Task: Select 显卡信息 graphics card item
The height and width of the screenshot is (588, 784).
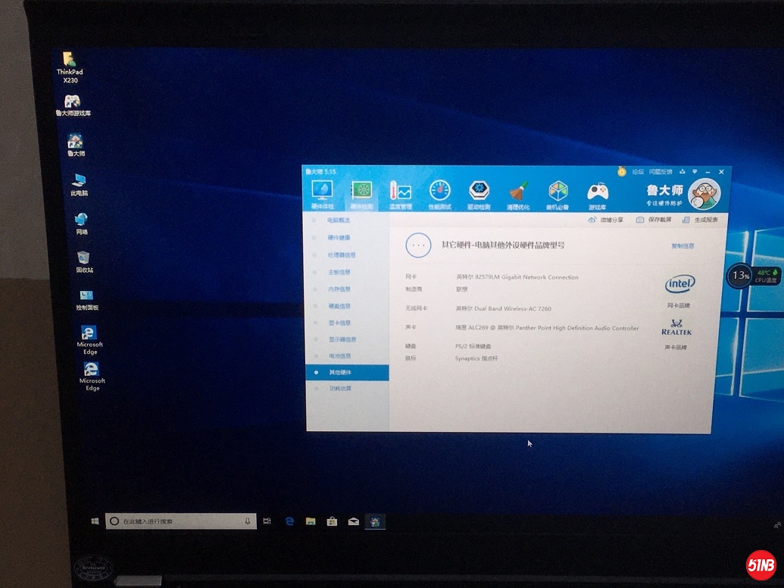Action: (339, 323)
